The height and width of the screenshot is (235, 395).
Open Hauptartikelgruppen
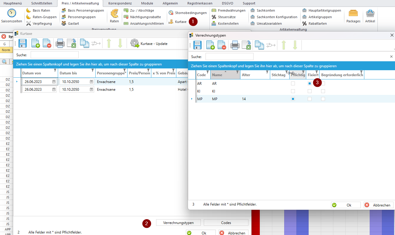pos(321,10)
